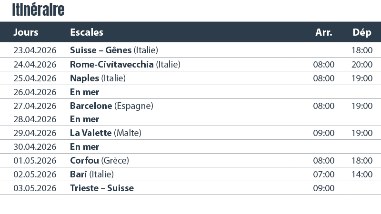The image size is (381, 214).
Task: Click the 20:00 departure time for Rome-Civitavecchia
Action: click(362, 64)
